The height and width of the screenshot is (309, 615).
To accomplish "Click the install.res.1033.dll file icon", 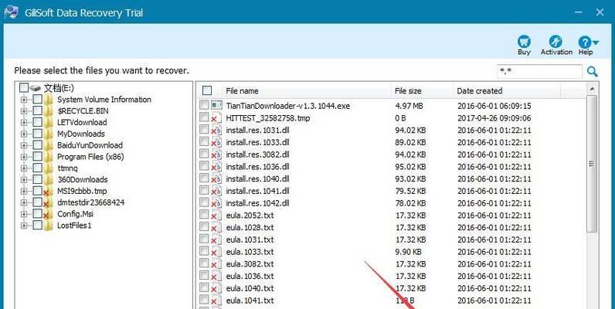I will 216,142.
